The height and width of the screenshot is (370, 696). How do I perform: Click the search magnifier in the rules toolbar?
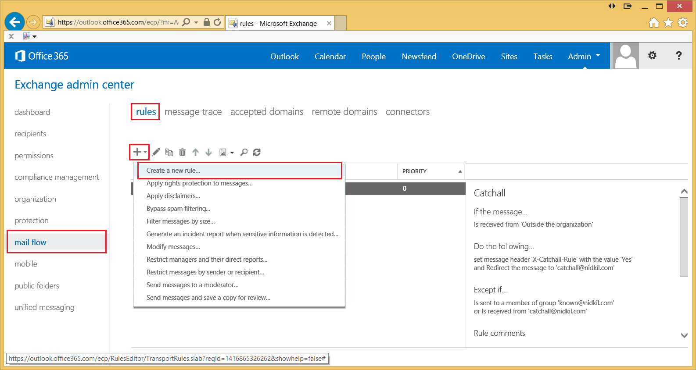click(x=244, y=152)
